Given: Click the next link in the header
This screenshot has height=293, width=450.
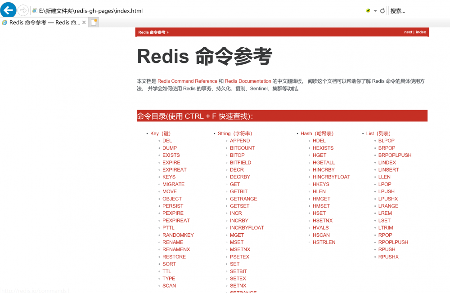Looking at the screenshot, I should click(x=408, y=32).
